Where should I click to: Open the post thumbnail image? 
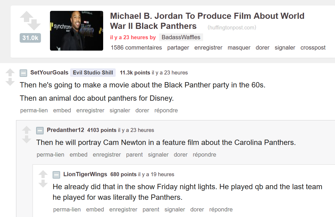tap(76, 30)
